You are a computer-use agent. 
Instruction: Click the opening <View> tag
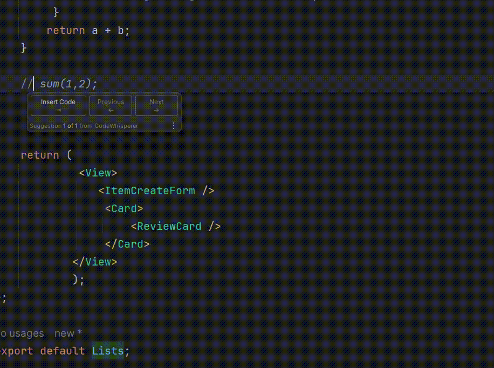tap(98, 173)
